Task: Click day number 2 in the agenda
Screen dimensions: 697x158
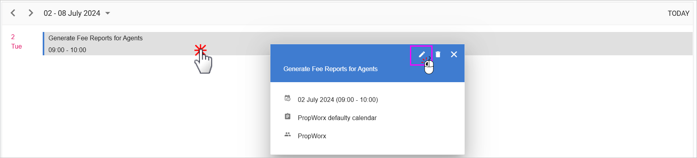Action: pos(13,37)
